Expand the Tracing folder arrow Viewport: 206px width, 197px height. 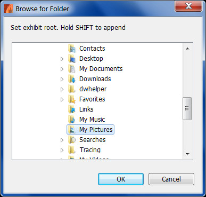coord(62,150)
